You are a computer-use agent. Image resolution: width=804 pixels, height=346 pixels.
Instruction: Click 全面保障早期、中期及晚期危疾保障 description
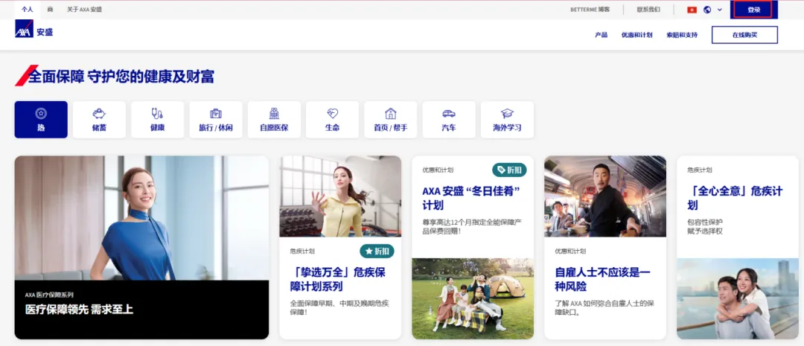(x=339, y=307)
